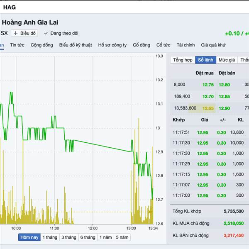Open the Tài chính tab
Viewport: 249px width, 249px height.
(x=186, y=45)
